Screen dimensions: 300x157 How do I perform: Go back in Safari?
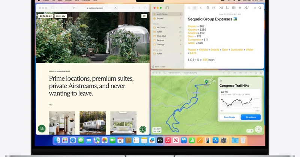tap(61, 8)
